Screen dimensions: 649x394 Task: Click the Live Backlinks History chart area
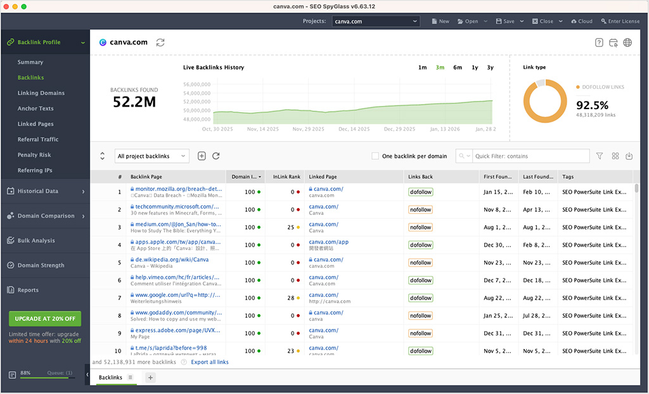tap(352, 102)
